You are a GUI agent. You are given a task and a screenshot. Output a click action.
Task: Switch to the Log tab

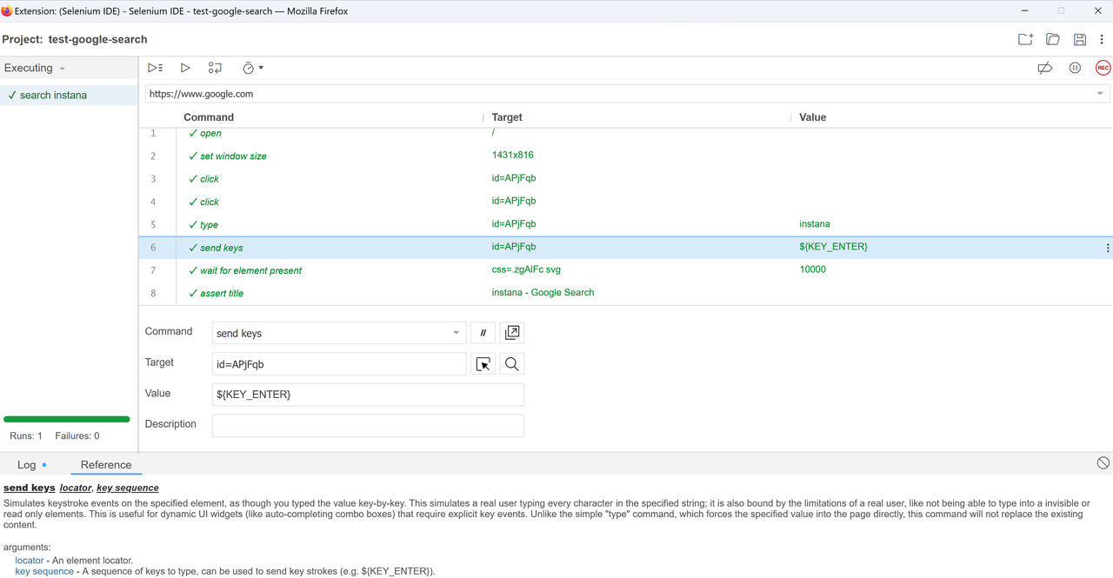tap(31, 465)
